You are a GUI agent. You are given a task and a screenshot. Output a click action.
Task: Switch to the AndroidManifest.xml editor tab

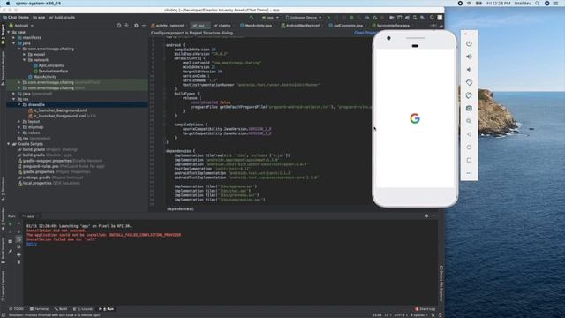coord(300,26)
